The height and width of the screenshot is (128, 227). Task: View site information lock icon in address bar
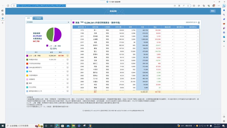click(x=14, y=6)
